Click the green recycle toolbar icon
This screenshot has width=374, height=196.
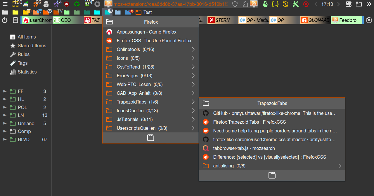[77, 4]
